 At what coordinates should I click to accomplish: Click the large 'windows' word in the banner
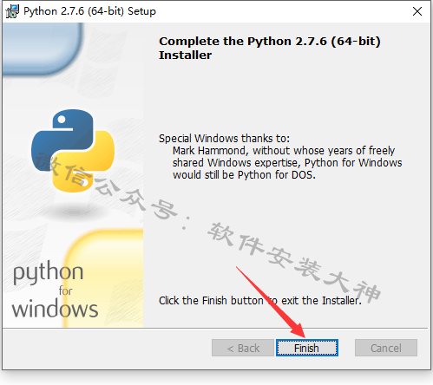pos(55,309)
